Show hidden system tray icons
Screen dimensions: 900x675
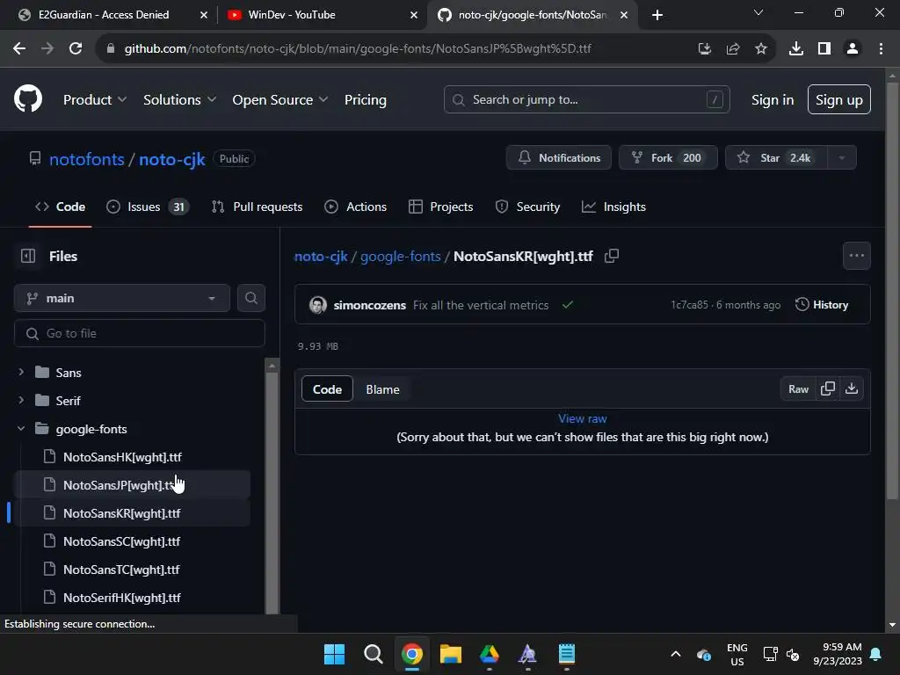point(676,654)
